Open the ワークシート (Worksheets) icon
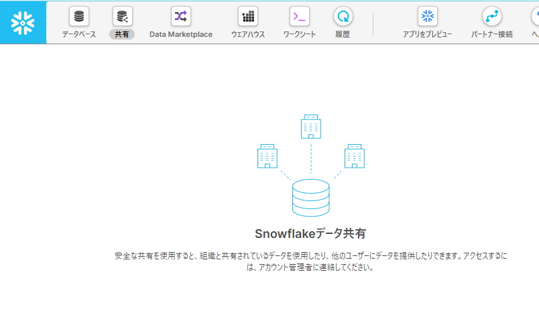539x311 pixels. (300, 16)
